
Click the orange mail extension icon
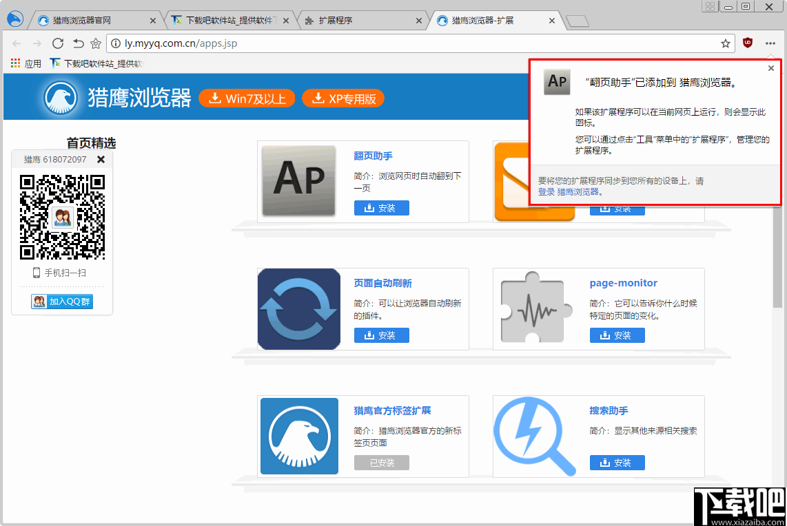pyautogui.click(x=512, y=182)
